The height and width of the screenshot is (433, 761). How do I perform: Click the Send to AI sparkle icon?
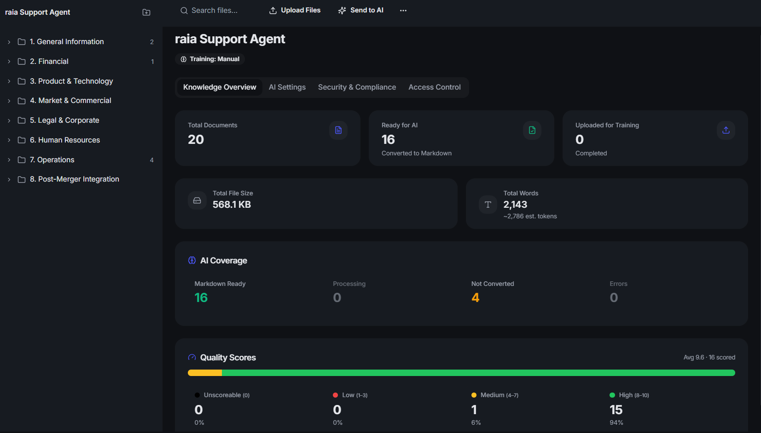click(x=342, y=11)
